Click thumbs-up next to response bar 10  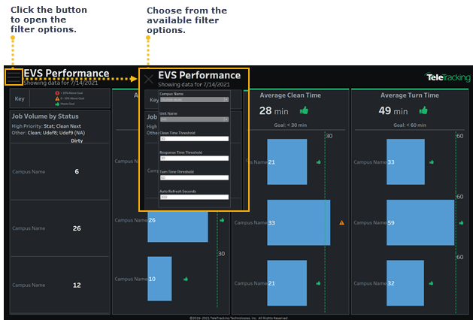point(186,279)
